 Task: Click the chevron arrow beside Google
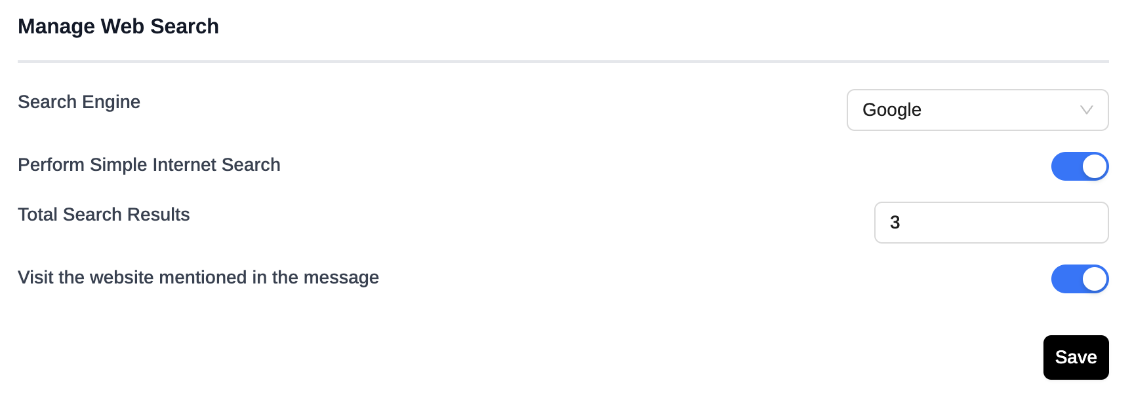(1086, 110)
